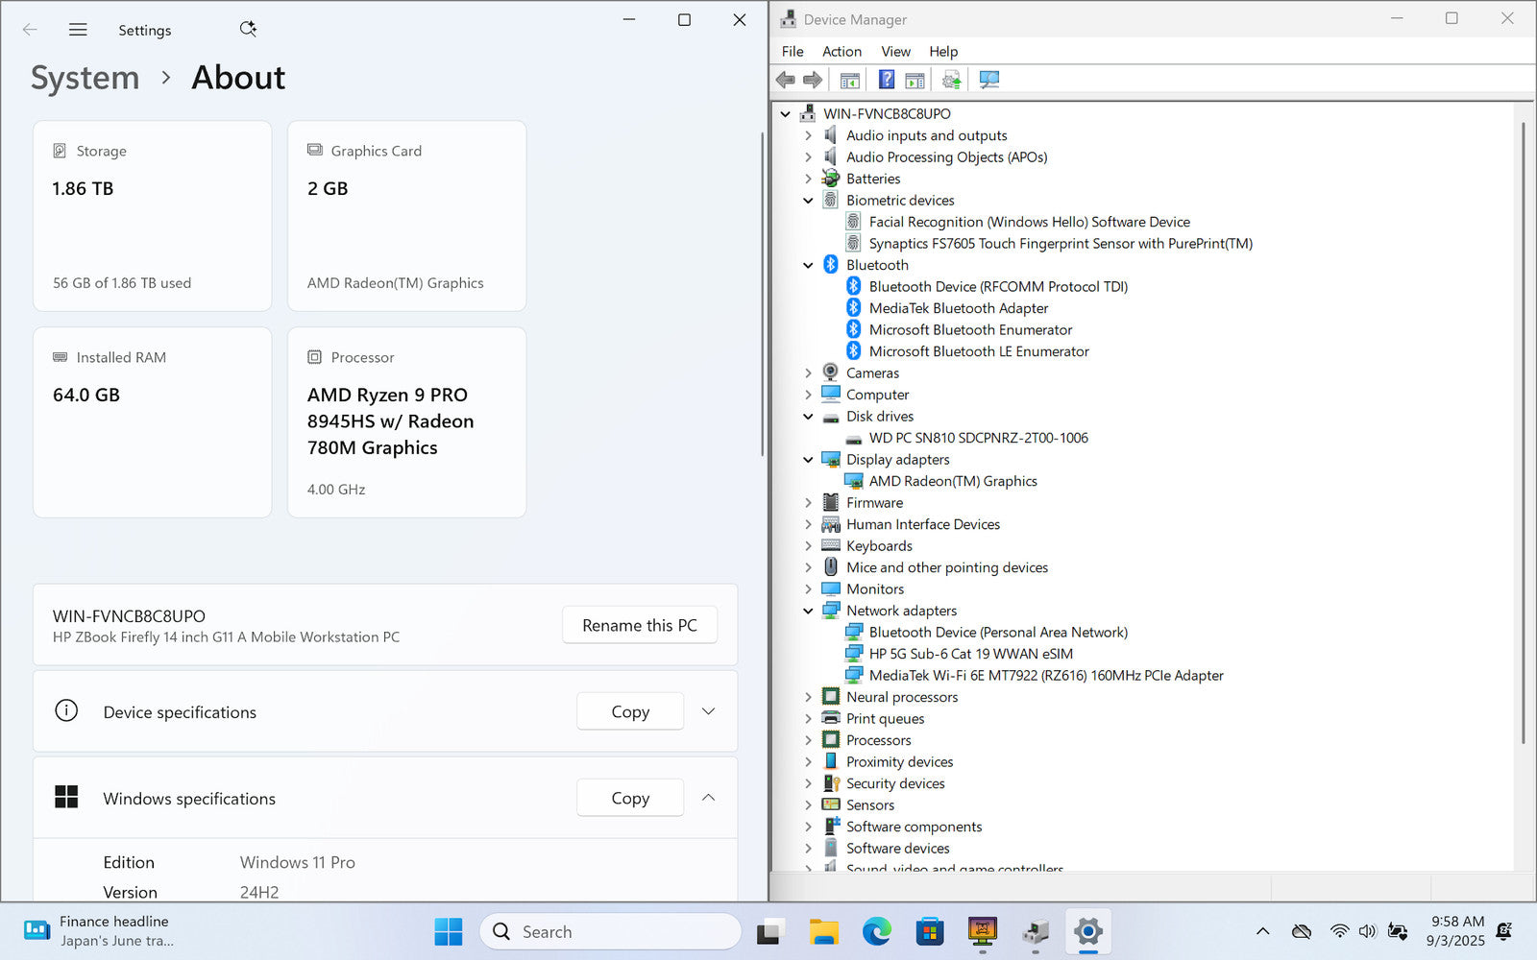Collapse the Biometric devices node arrow
Image resolution: width=1537 pixels, height=960 pixels.
pyautogui.click(x=808, y=200)
